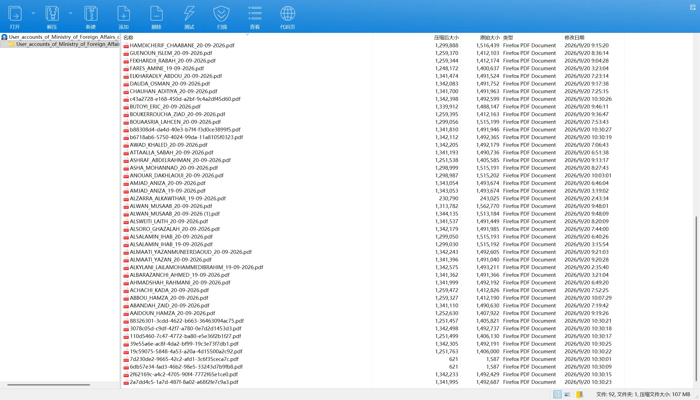This screenshot has width=700, height=400.
Task: Click the 代码页 (Code page) globe icon
Action: point(288,14)
